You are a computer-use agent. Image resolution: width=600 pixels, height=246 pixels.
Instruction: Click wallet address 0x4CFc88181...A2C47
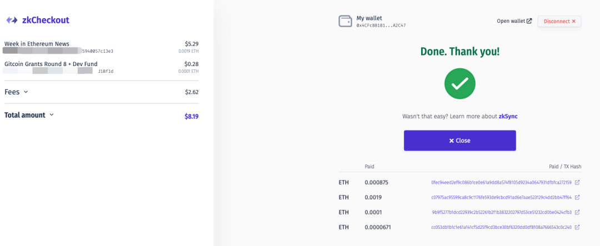tap(381, 26)
